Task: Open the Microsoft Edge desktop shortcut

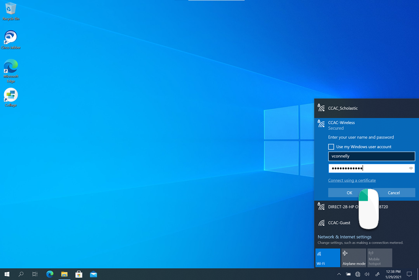Action: [11, 71]
